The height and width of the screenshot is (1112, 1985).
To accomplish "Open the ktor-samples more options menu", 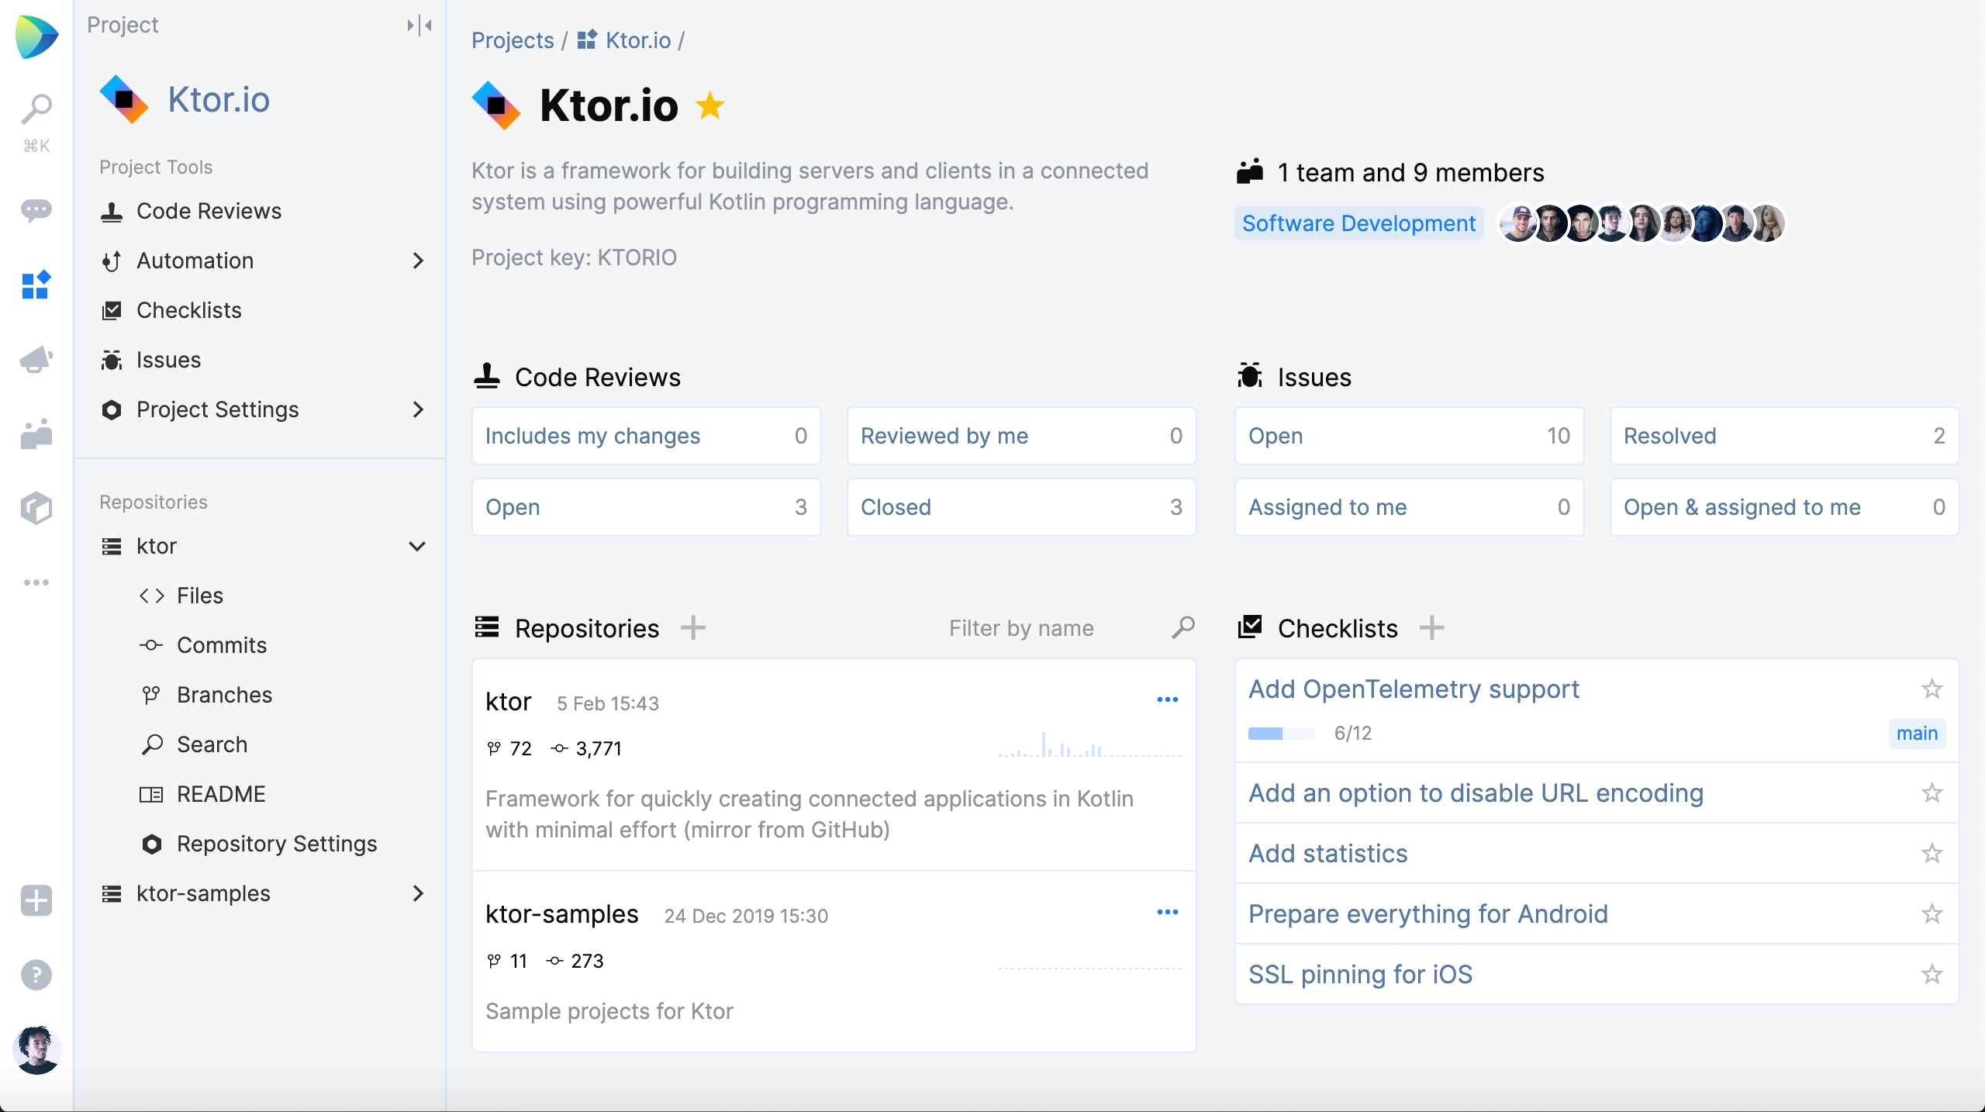I will coord(1167,912).
